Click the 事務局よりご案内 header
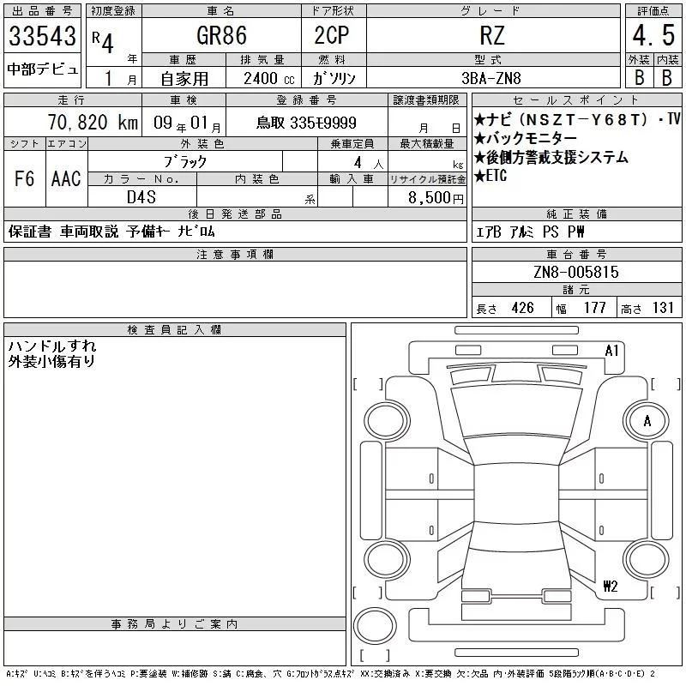 click(x=174, y=624)
